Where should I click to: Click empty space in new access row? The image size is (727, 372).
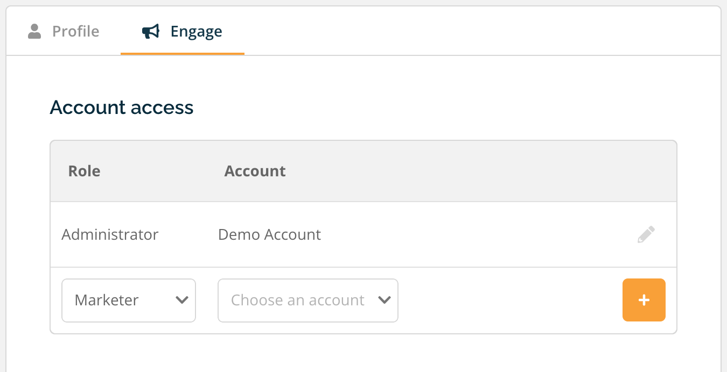coord(509,300)
